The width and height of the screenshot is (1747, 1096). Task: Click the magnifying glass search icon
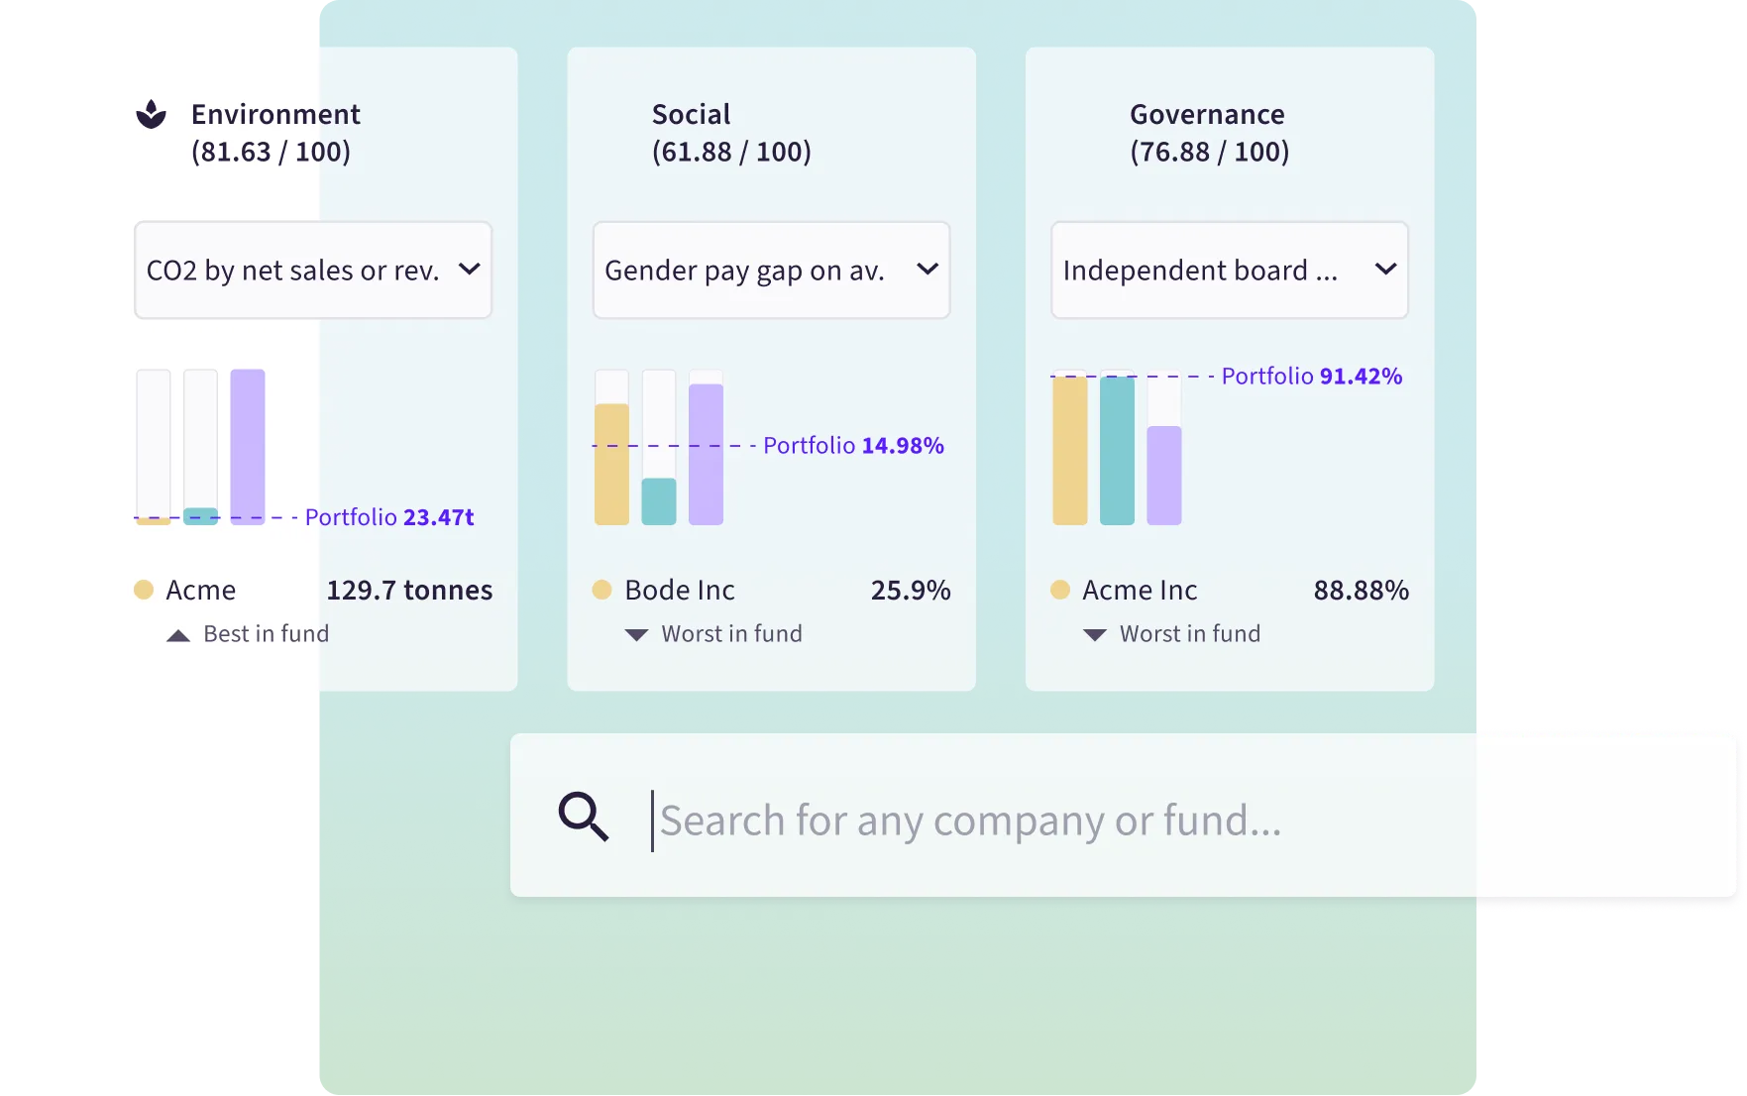point(584,817)
